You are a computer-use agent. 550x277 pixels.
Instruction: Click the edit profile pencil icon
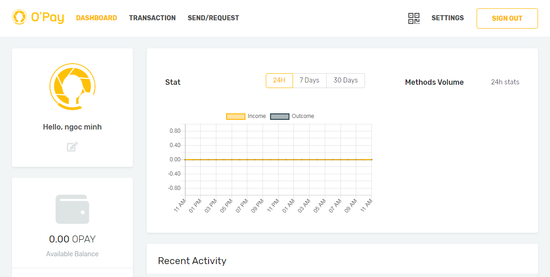pos(72,147)
